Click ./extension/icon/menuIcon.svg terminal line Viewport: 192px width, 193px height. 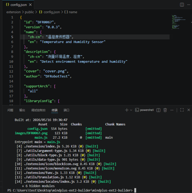click(65, 168)
